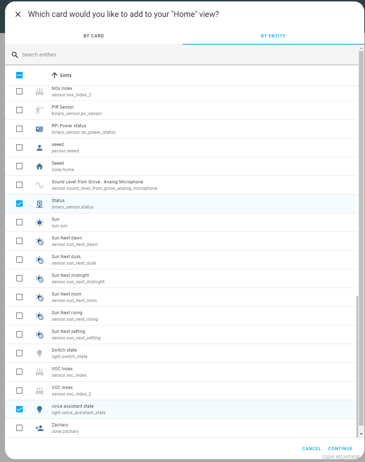The image size is (365, 462).
Task: Click the sun icon next to Sun entity
Action: point(40,222)
